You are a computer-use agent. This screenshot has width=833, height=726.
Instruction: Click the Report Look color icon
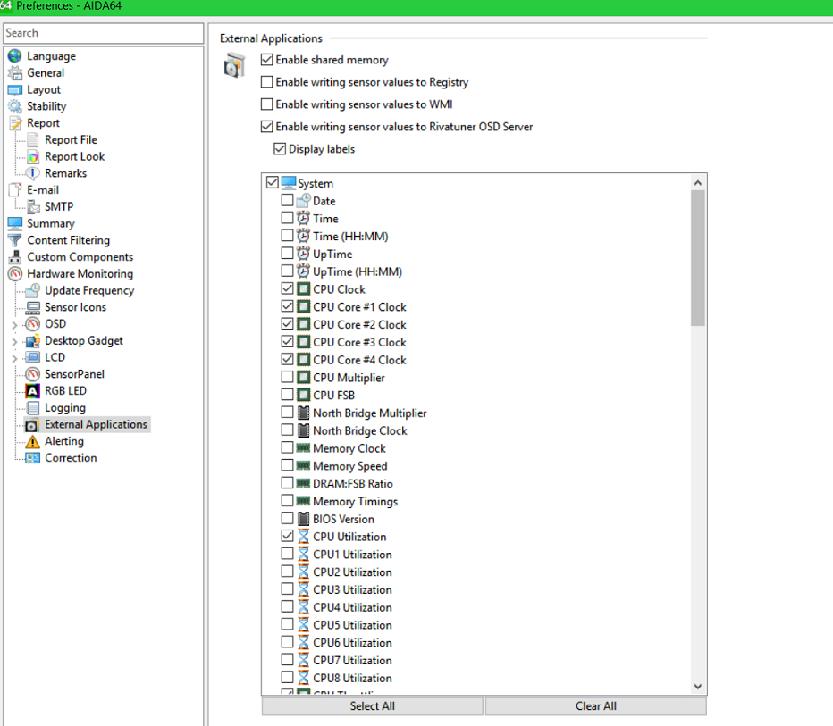point(33,156)
